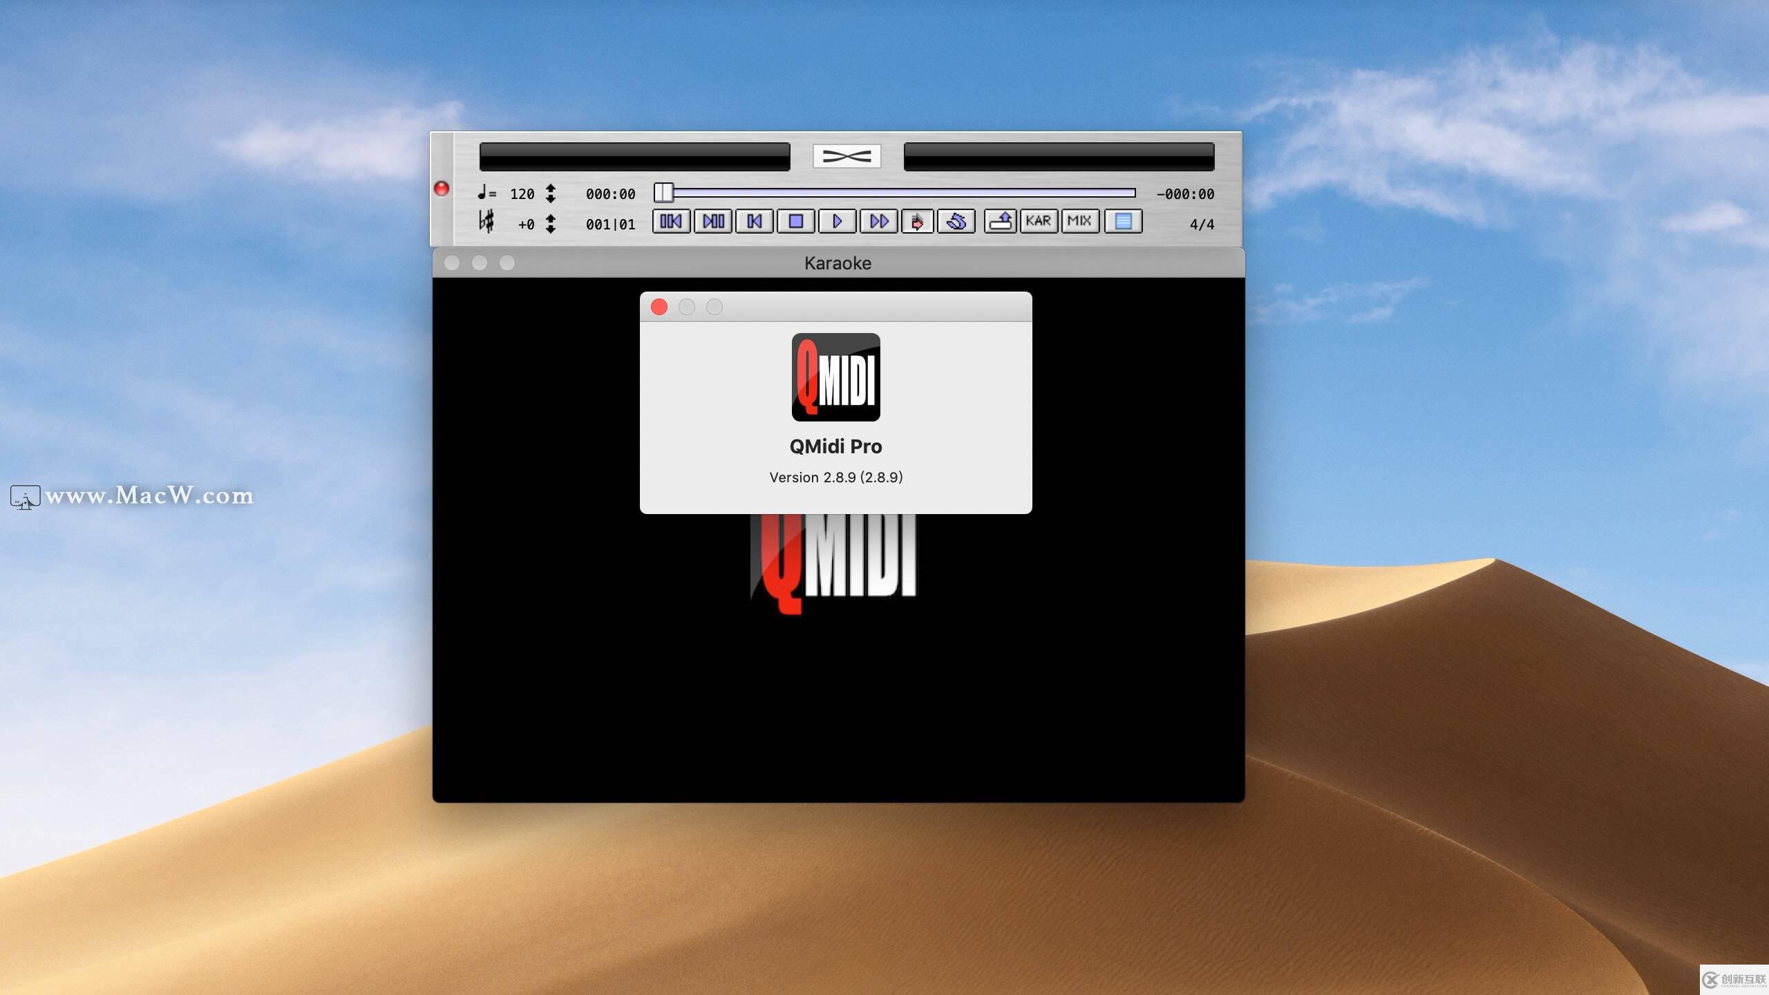
Task: Close the QMidi Pro about window
Action: click(x=659, y=307)
